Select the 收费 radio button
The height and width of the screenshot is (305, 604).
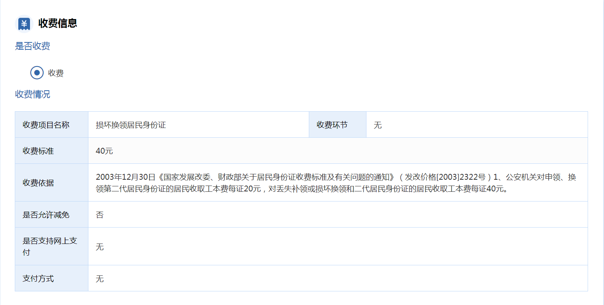[x=37, y=73]
